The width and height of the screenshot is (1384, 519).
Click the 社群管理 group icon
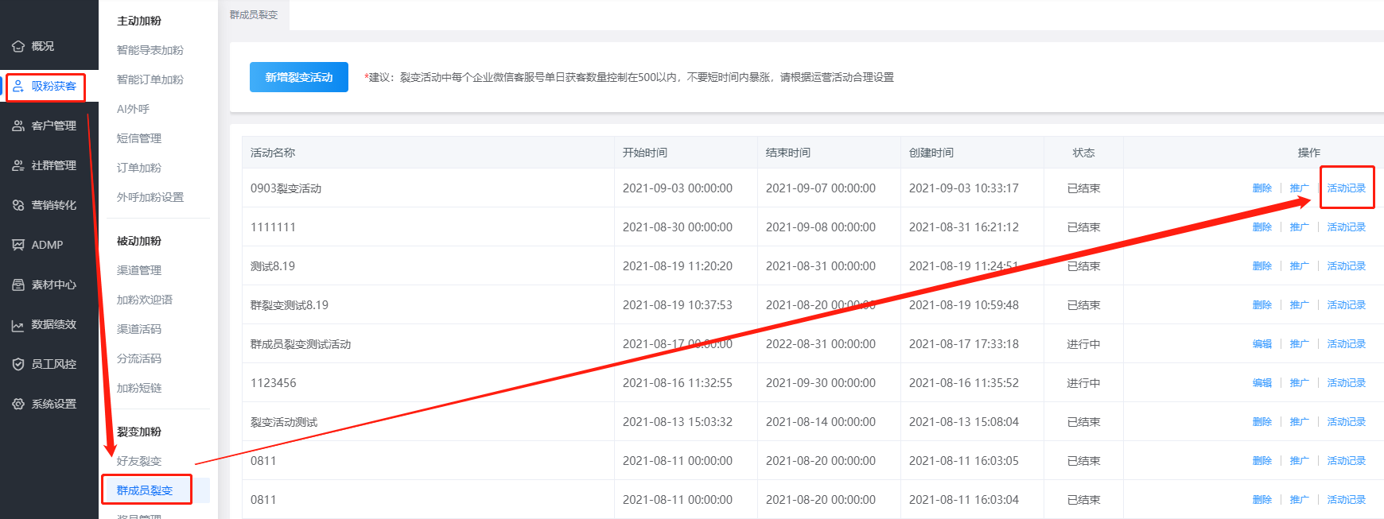click(18, 165)
